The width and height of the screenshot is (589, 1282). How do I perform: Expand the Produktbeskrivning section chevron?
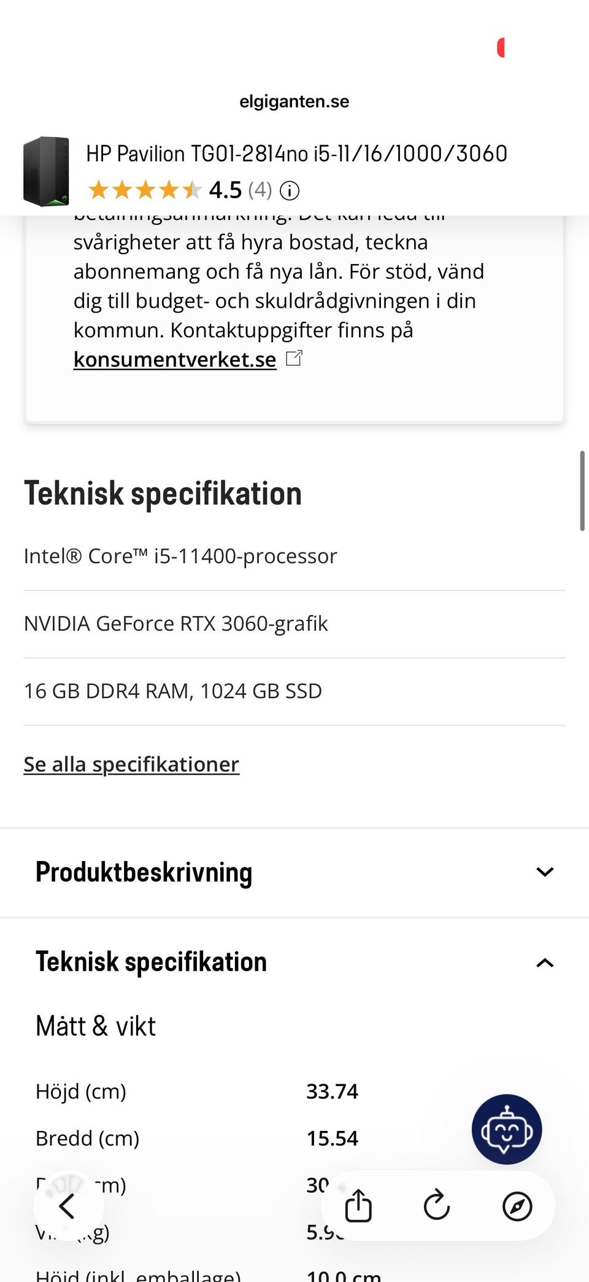(x=545, y=872)
